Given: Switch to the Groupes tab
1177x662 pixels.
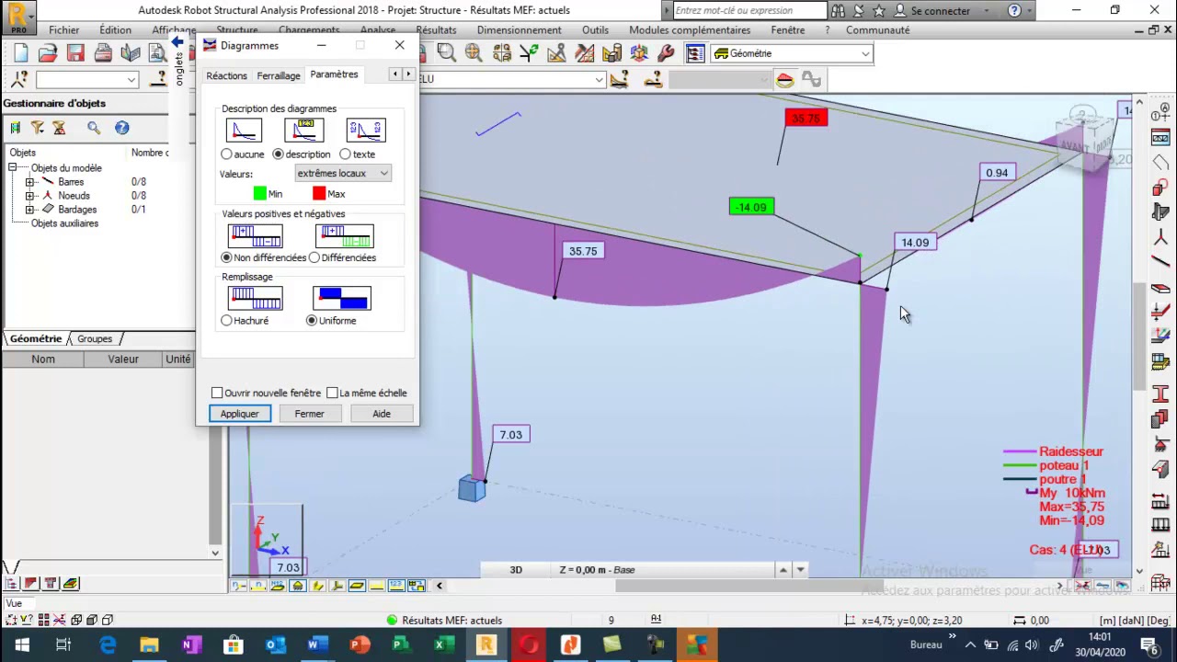Looking at the screenshot, I should pyautogui.click(x=95, y=339).
